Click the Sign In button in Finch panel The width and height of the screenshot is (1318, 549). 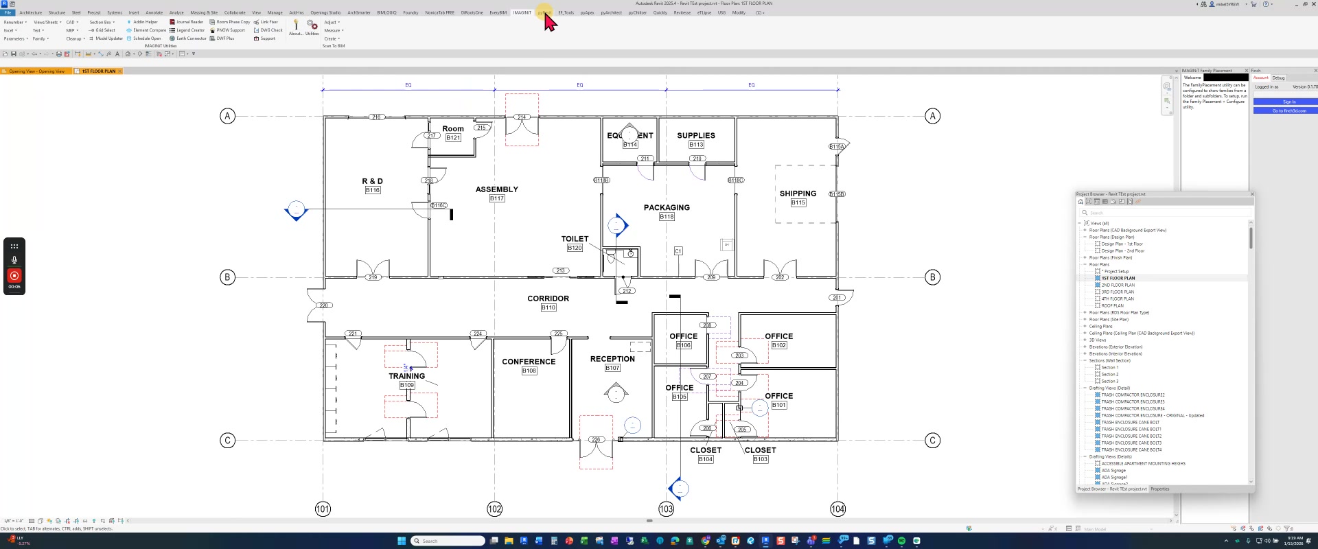point(1289,102)
